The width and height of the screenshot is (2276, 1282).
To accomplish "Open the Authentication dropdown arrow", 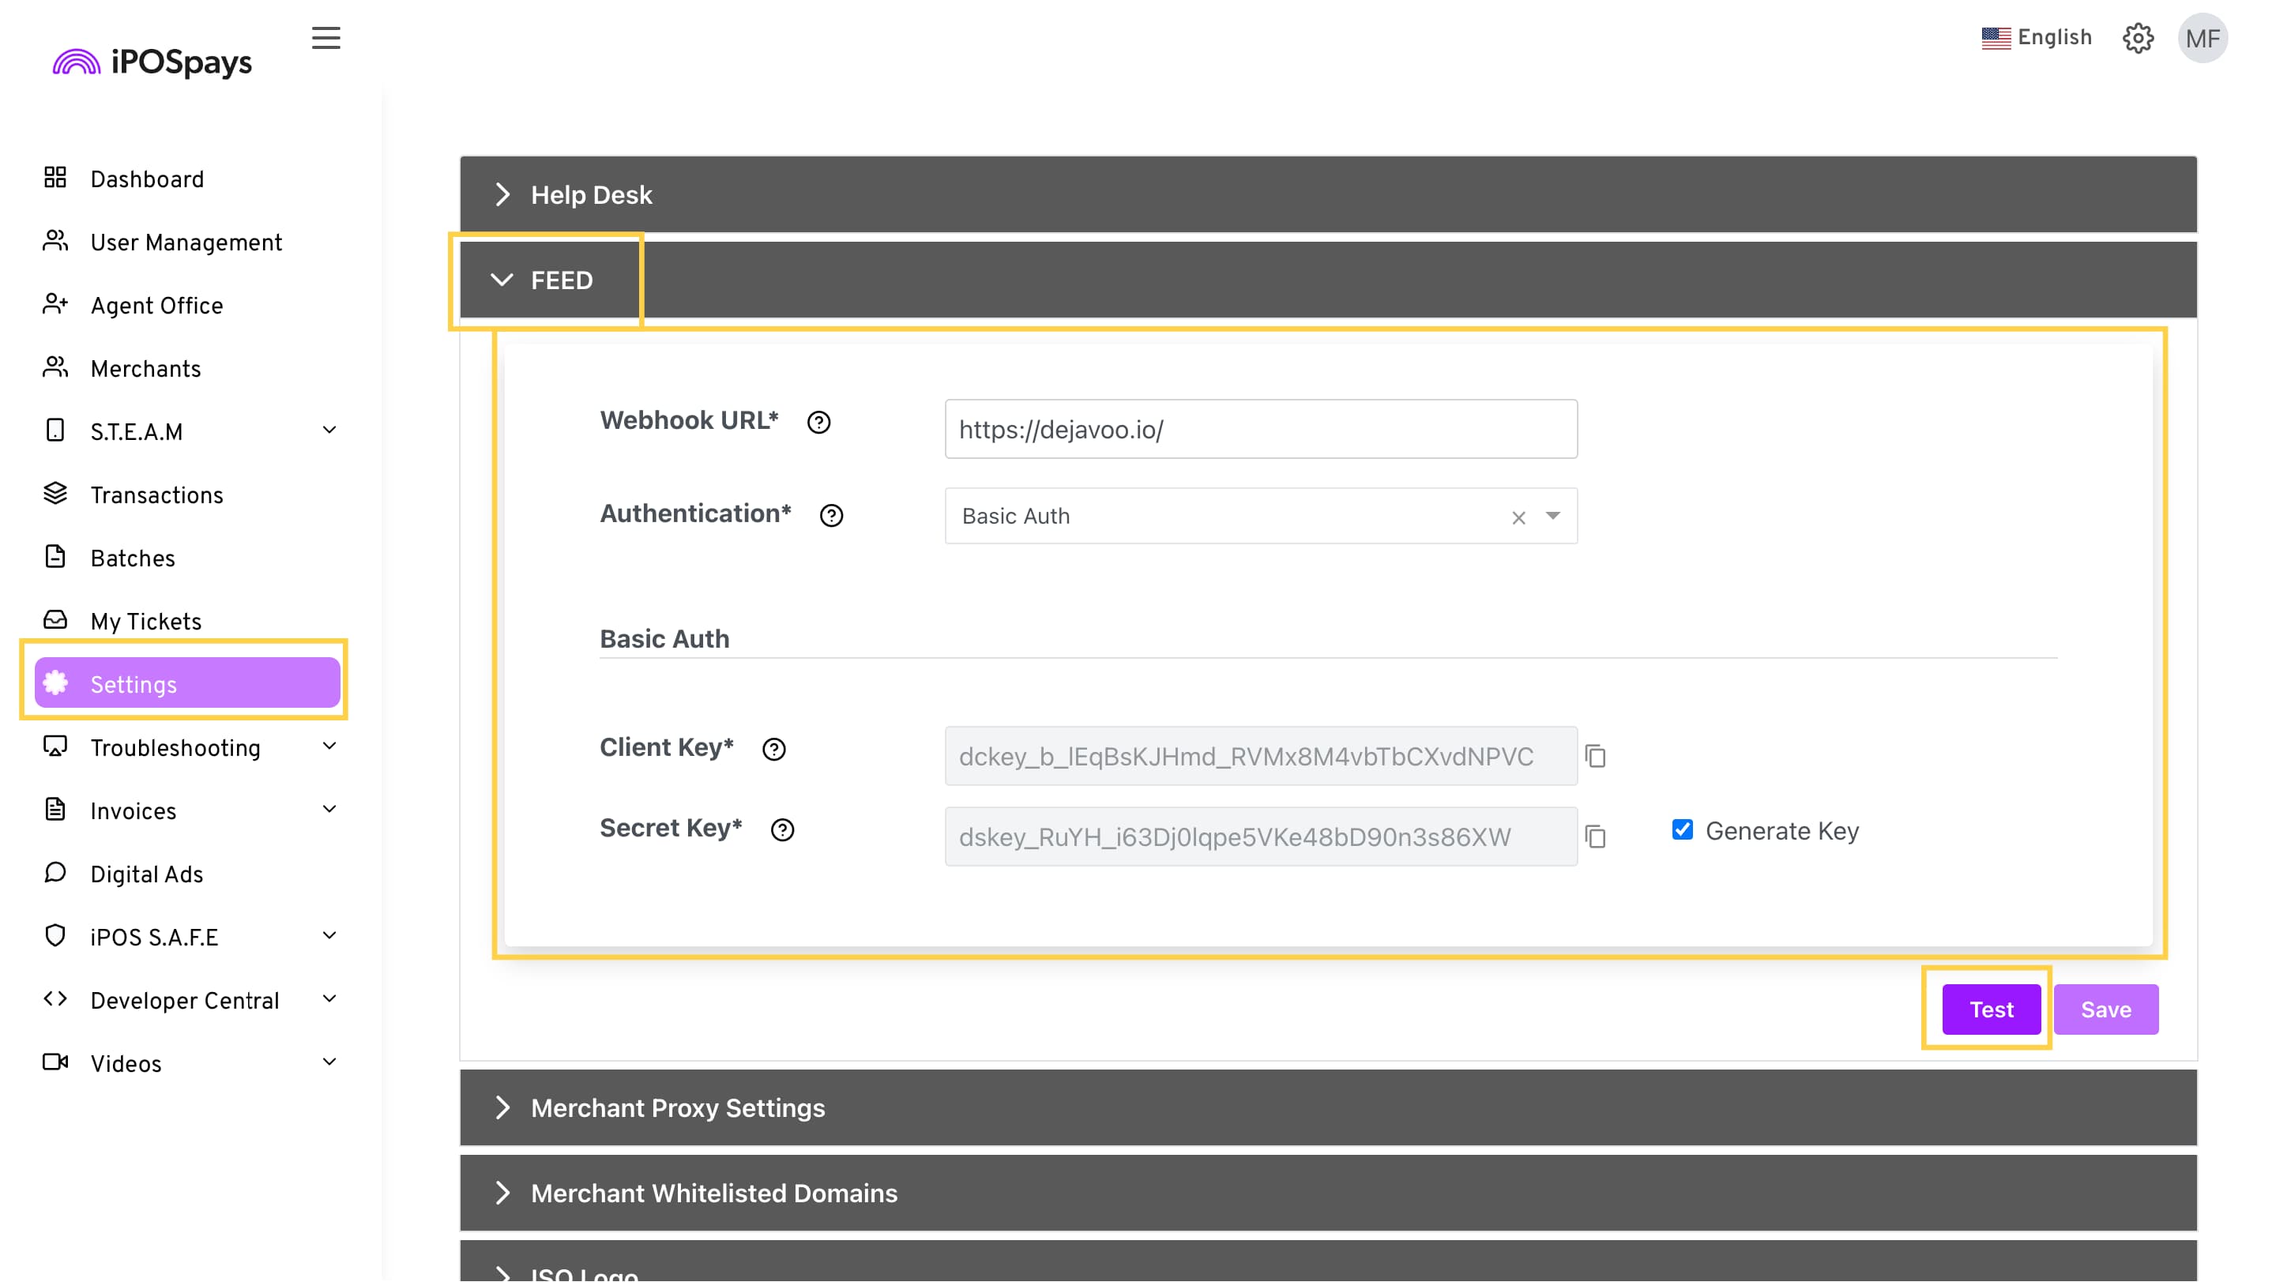I will click(x=1553, y=516).
